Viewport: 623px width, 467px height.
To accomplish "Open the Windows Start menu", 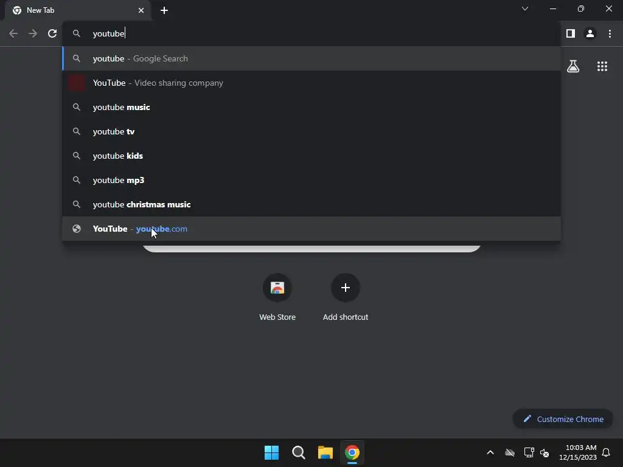I will coord(272,452).
